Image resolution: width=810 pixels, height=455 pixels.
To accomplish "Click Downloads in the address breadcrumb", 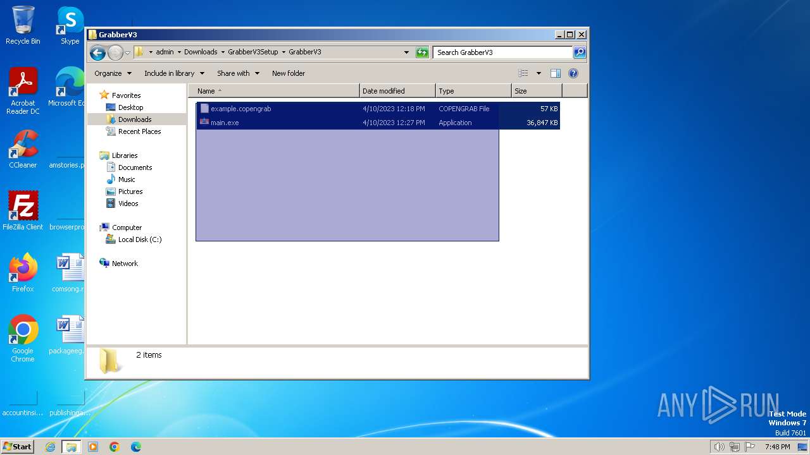I will pyautogui.click(x=201, y=52).
